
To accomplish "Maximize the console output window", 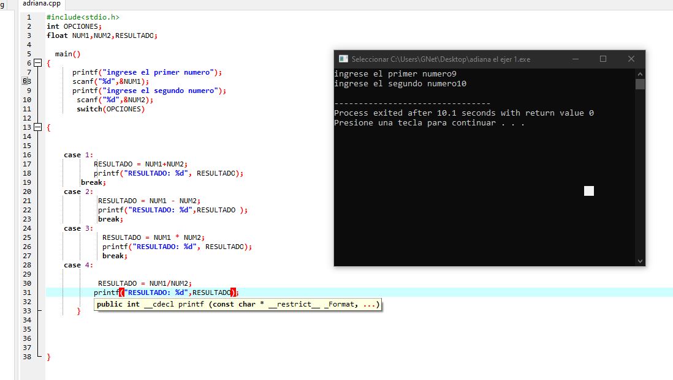I will [603, 59].
